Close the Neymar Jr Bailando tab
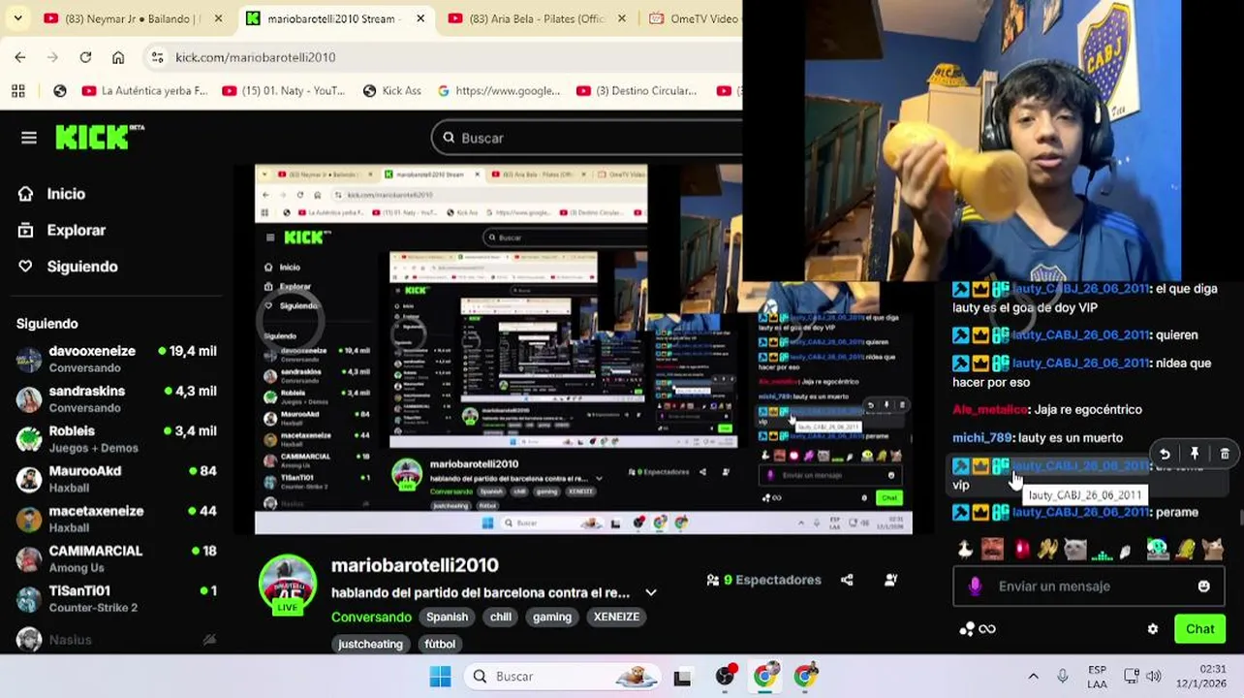 click(x=218, y=18)
